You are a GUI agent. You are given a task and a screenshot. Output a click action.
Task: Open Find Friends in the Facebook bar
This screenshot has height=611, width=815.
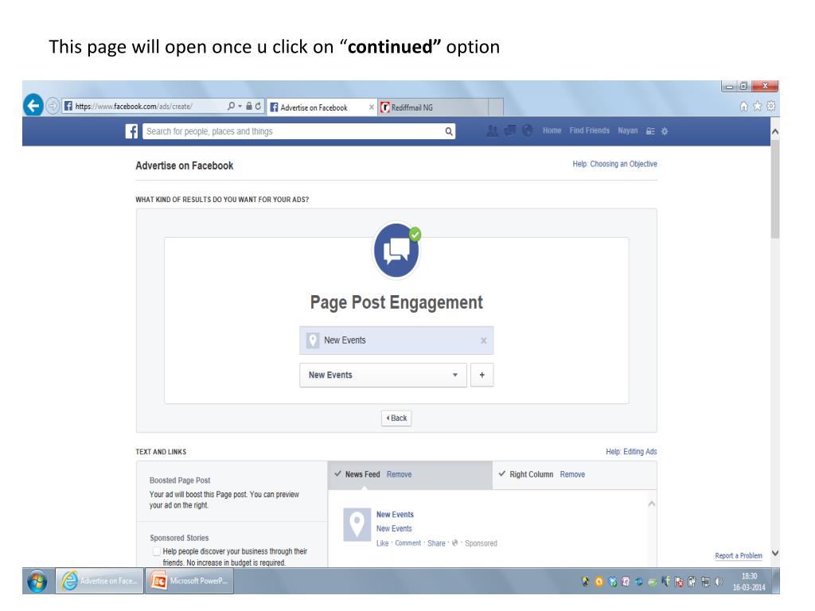pyautogui.click(x=590, y=131)
